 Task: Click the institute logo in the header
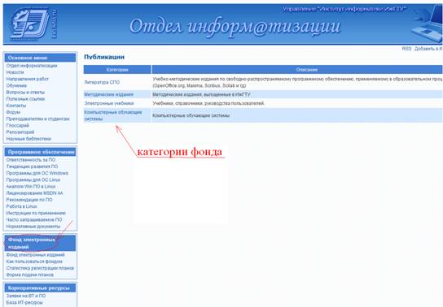pyautogui.click(x=30, y=24)
